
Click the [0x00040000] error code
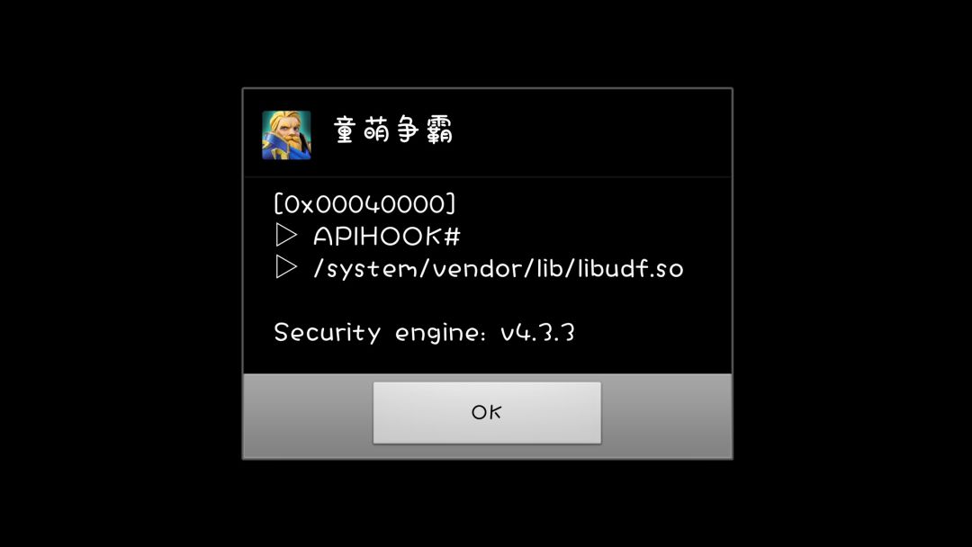365,204
